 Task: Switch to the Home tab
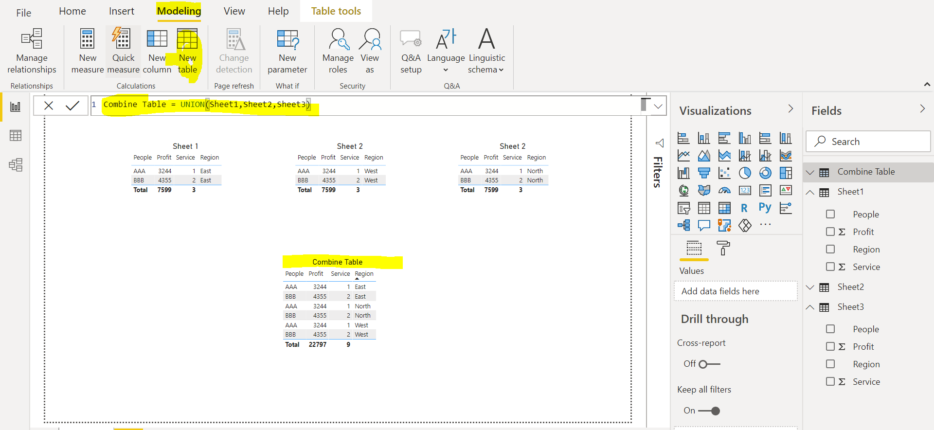(72, 11)
